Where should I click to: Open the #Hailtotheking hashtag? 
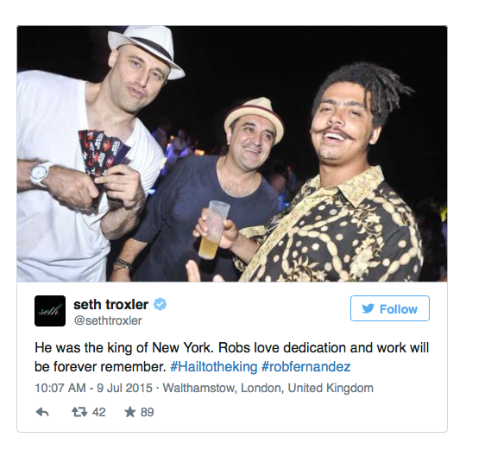[x=213, y=366]
